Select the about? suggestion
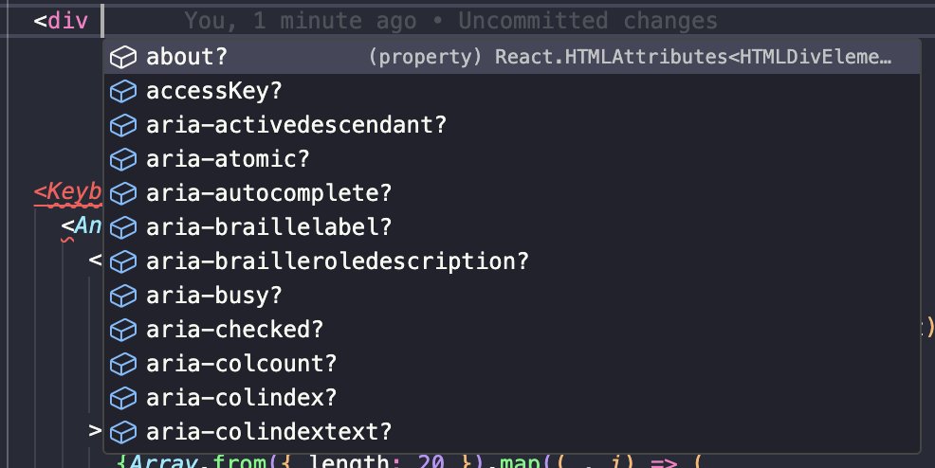 [x=512, y=57]
